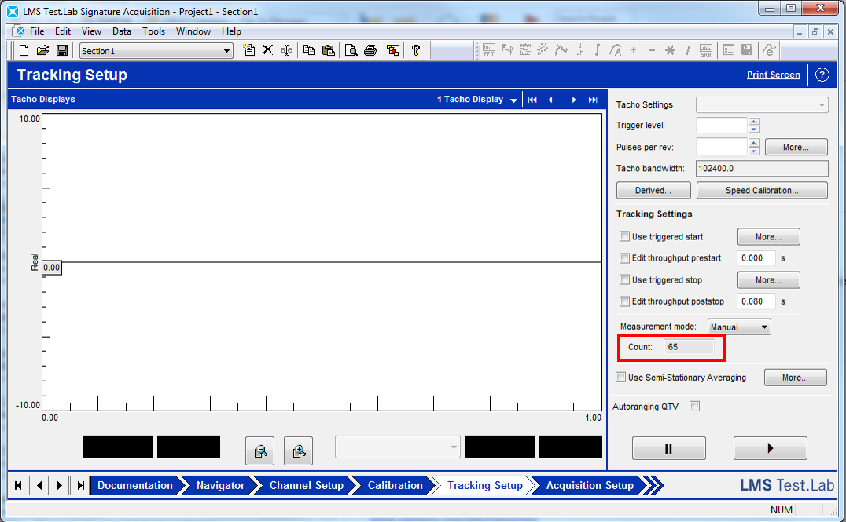
Task: Print with the printer icon
Action: click(370, 51)
